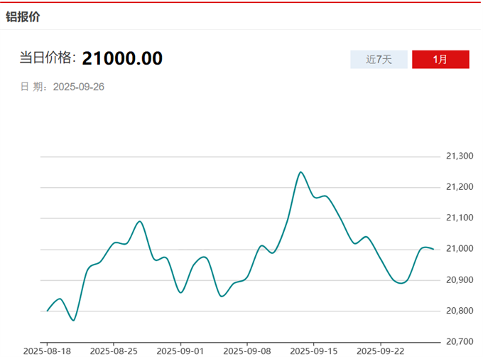Click the 当日价格 label text
483x357 pixels.
tap(48, 58)
